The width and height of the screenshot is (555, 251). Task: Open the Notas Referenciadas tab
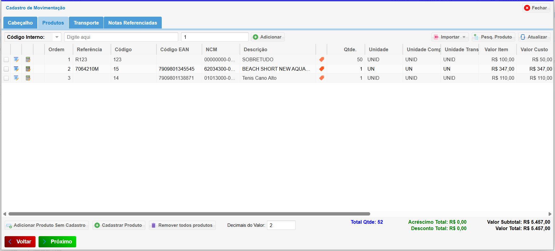(133, 23)
